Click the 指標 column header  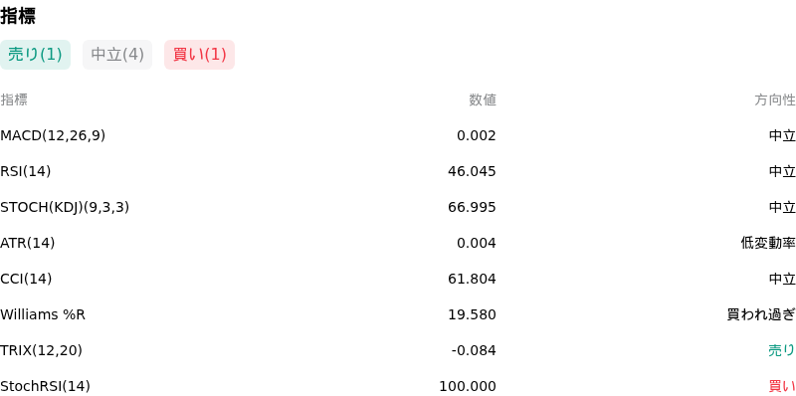(x=14, y=100)
